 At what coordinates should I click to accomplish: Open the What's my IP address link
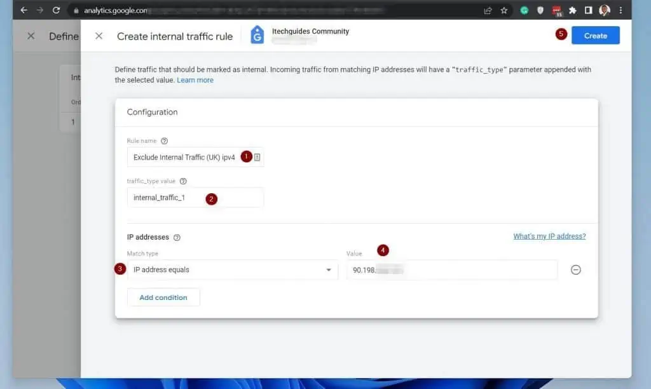549,236
